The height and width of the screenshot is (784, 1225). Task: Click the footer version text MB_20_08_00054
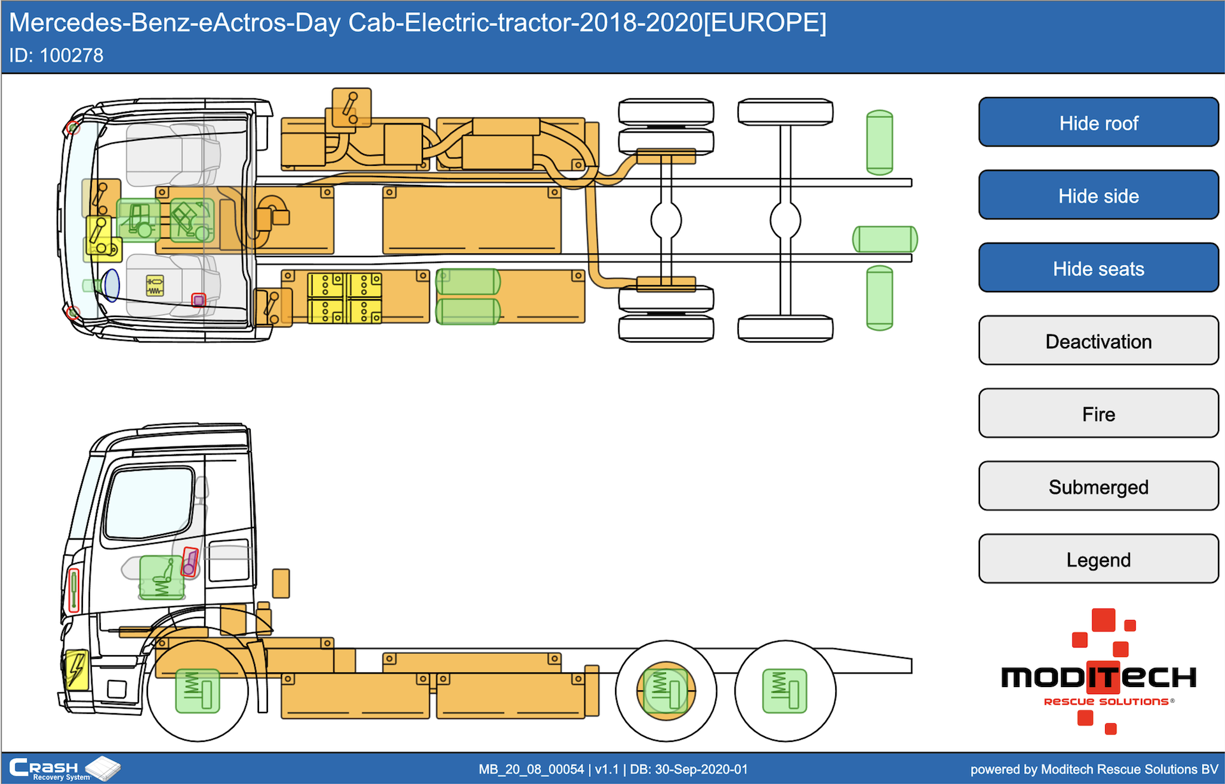point(531,769)
